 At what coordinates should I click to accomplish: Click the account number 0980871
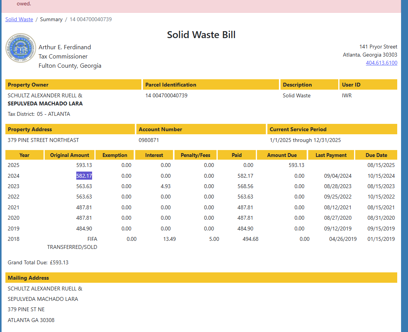pos(149,140)
